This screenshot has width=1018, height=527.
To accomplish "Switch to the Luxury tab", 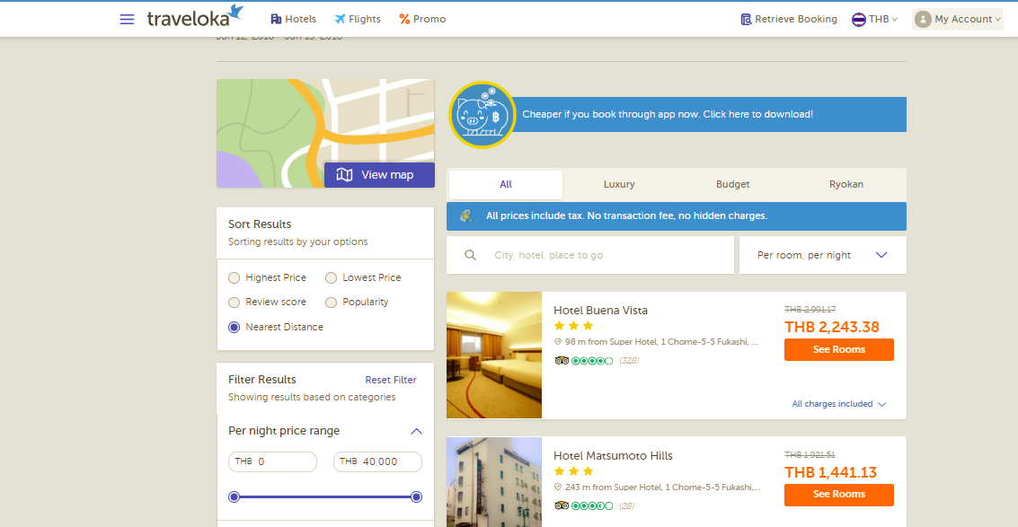I will pyautogui.click(x=619, y=184).
